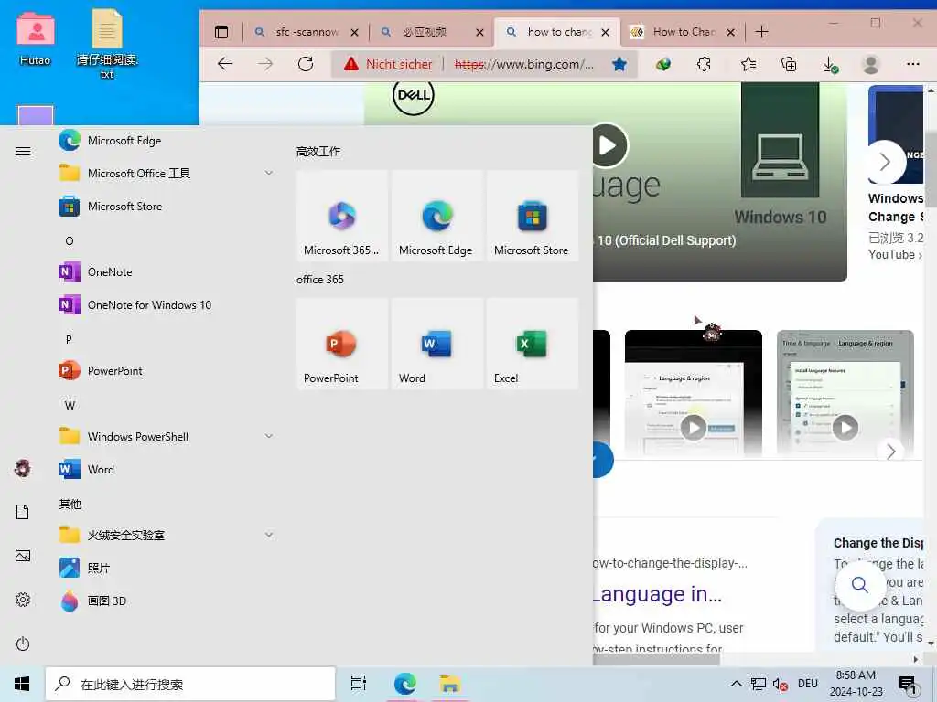This screenshot has width=937, height=702.
Task: Open the Word pinned tile
Action: click(436, 344)
